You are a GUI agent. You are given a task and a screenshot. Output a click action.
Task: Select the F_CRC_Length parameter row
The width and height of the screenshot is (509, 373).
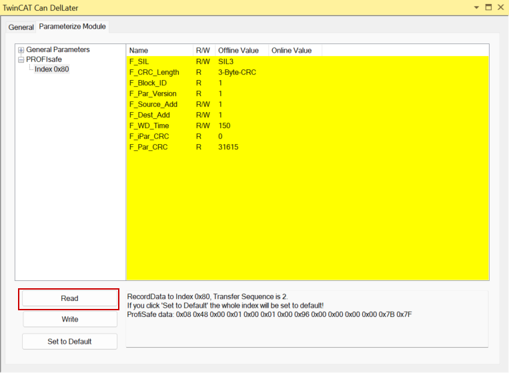[x=308, y=72]
